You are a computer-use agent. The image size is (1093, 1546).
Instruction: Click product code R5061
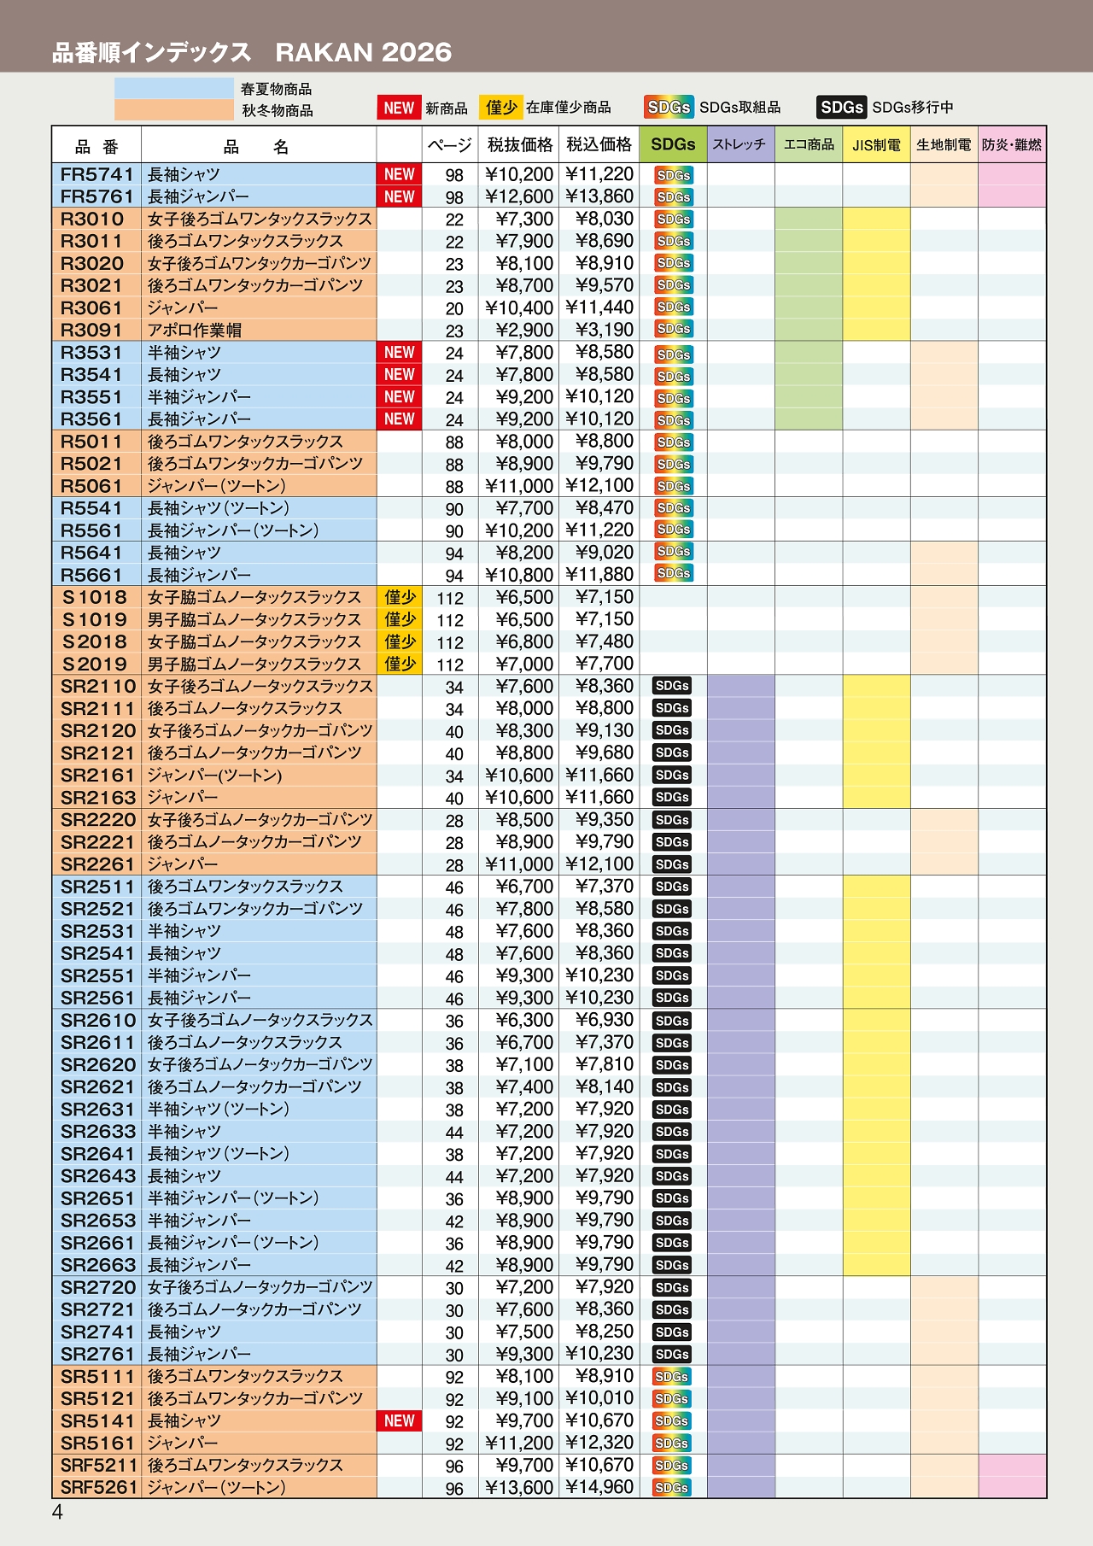coord(92,486)
